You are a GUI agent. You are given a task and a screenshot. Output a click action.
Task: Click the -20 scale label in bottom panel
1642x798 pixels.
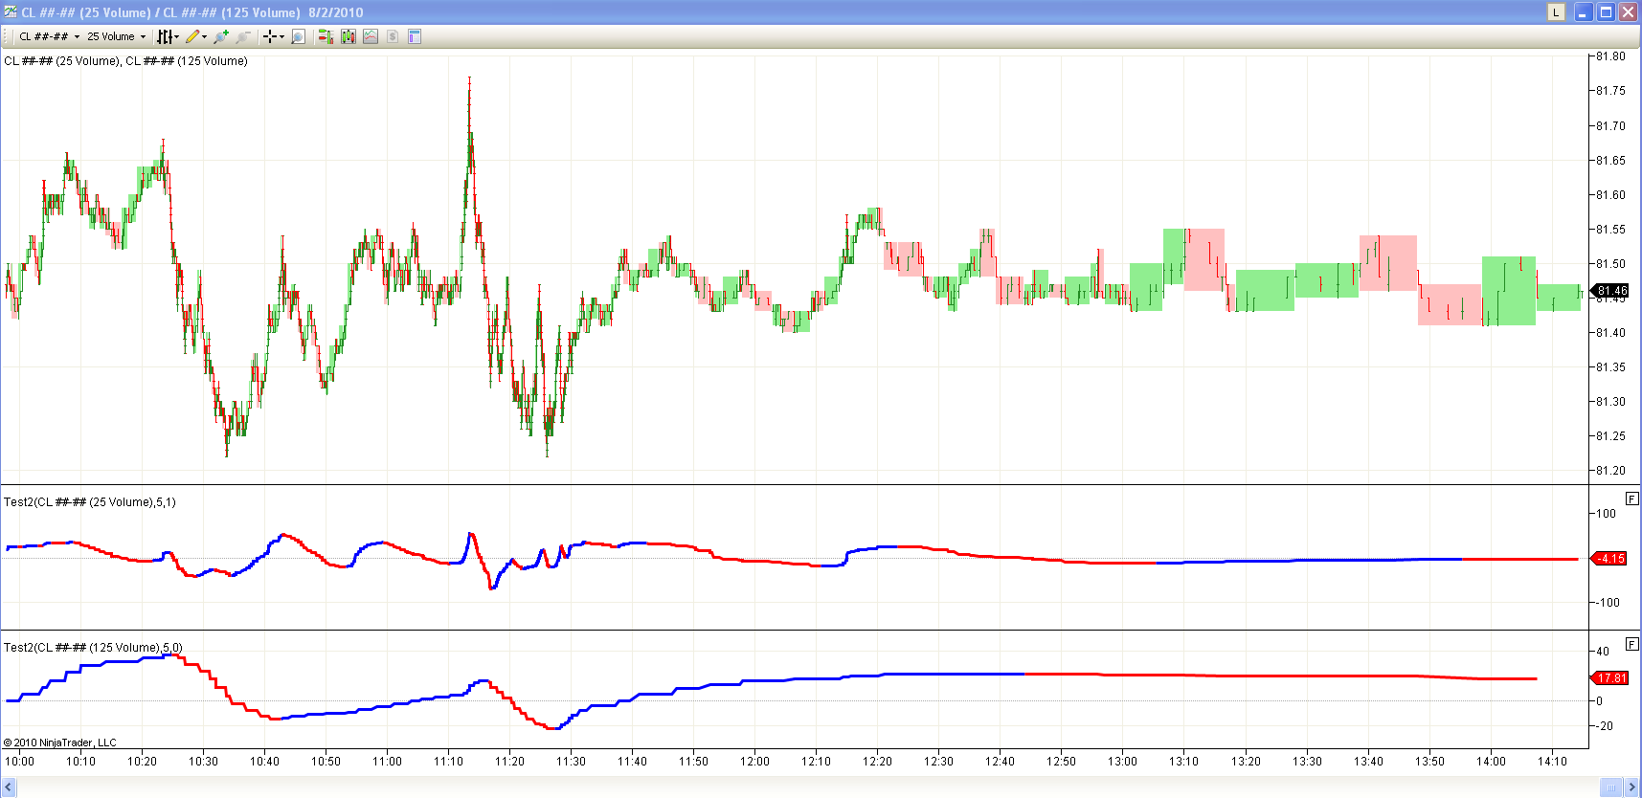click(1602, 726)
